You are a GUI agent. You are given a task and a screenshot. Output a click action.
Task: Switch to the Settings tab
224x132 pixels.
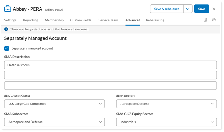(10, 20)
